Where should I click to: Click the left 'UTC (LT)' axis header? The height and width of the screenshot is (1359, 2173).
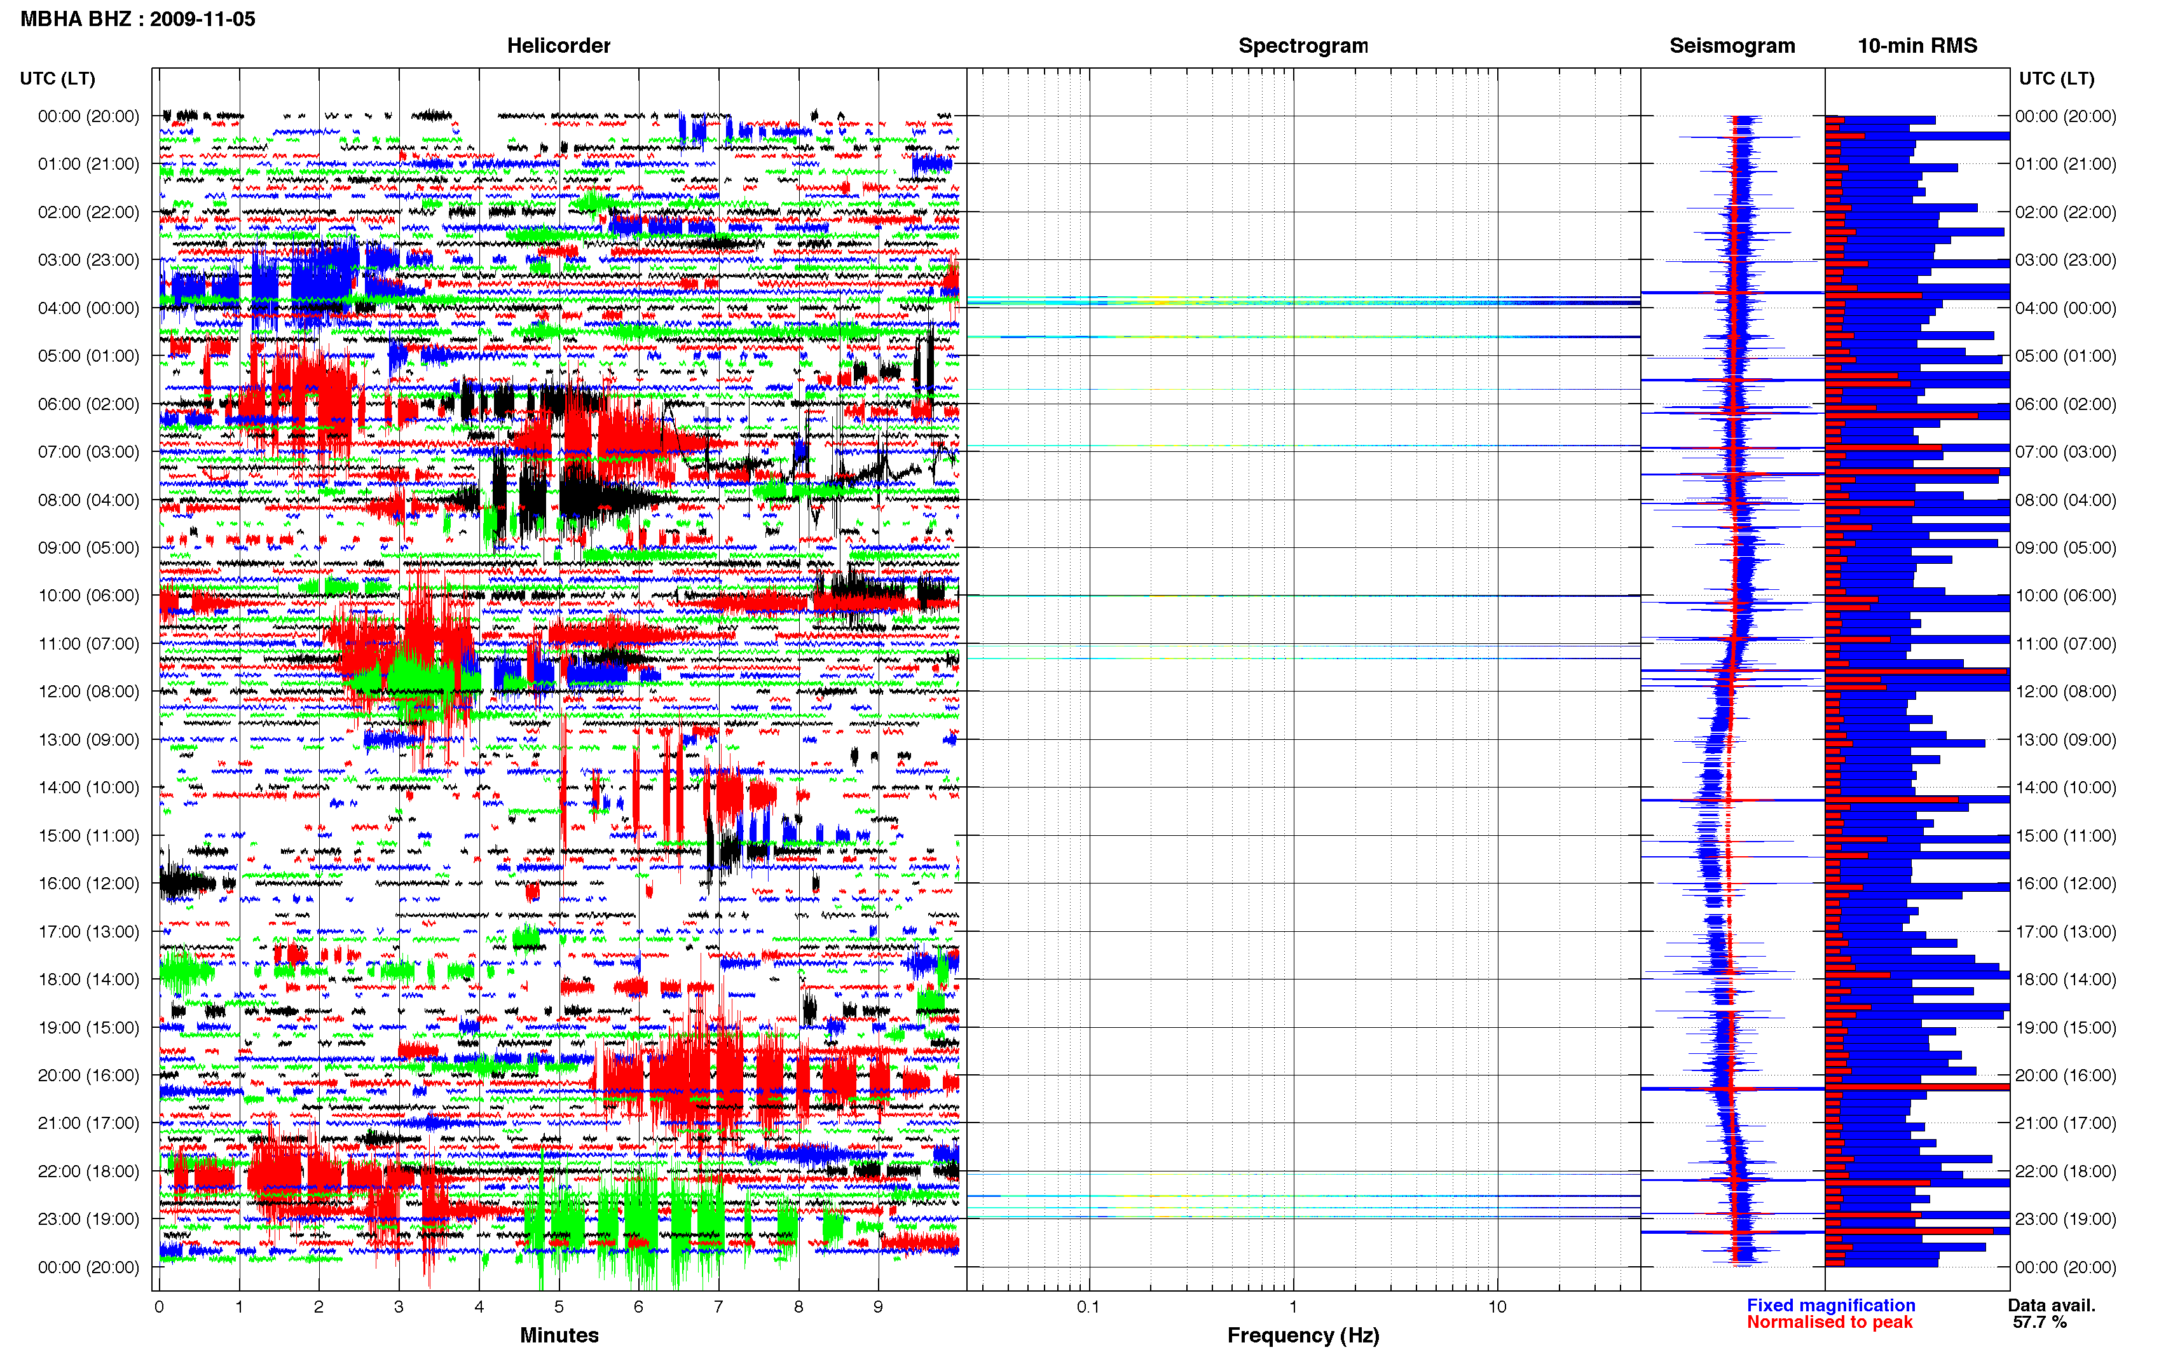(57, 78)
